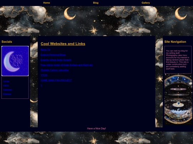
Task: Open the Instagram social link
Action: [8, 90]
